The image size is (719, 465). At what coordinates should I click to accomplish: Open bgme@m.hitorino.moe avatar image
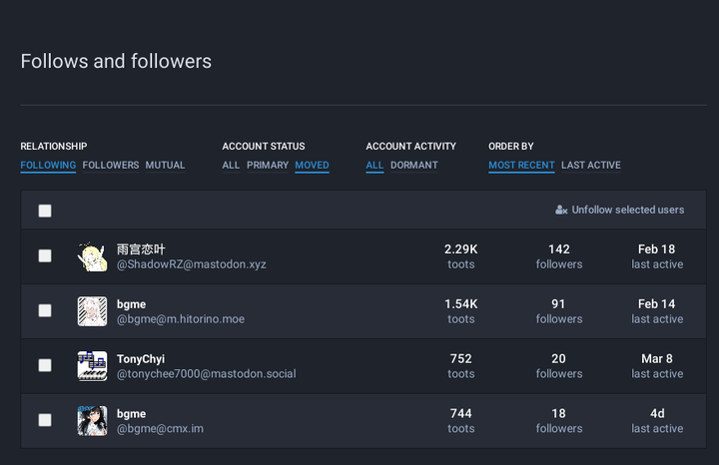[92, 311]
